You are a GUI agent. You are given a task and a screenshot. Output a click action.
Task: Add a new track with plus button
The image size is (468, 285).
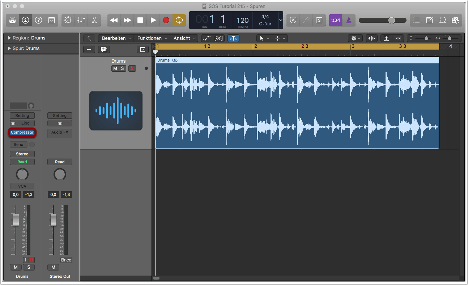click(89, 50)
